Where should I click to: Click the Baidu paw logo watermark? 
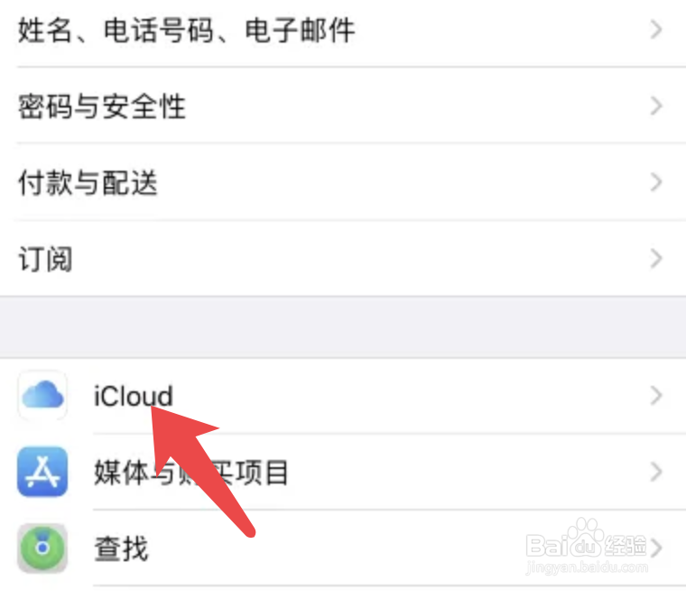(586, 539)
